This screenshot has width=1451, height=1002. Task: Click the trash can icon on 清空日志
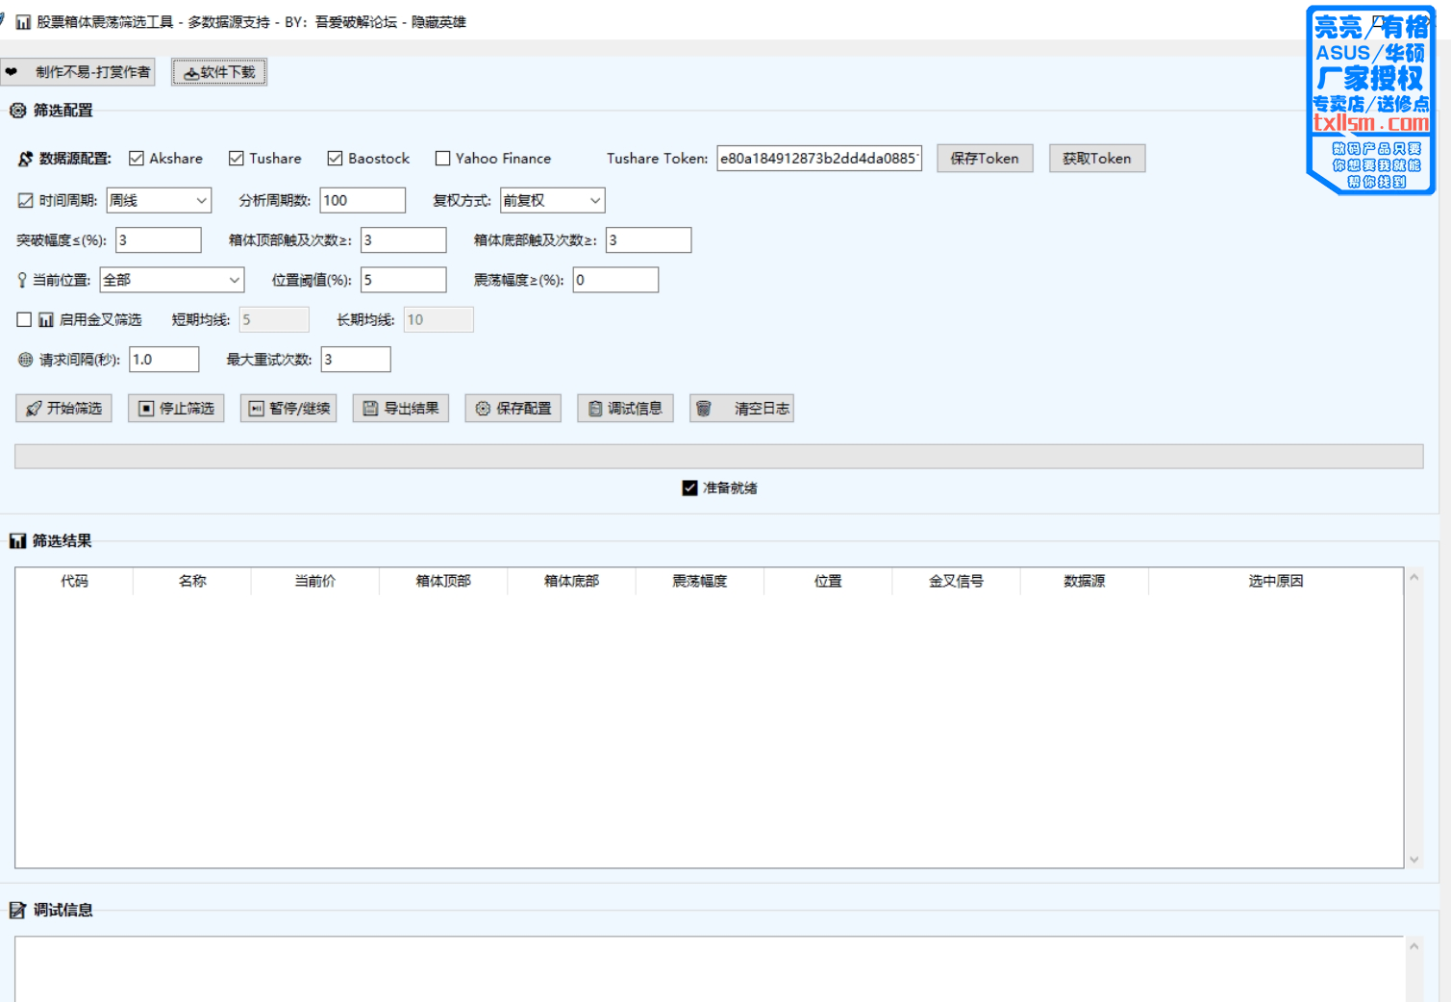click(x=704, y=409)
